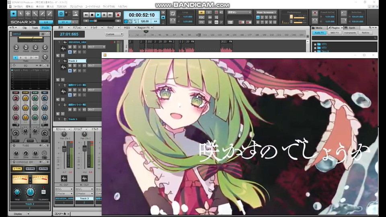The width and height of the screenshot is (386, 217).
Task: Click the transport position slider thumb
Action: pos(96,21)
